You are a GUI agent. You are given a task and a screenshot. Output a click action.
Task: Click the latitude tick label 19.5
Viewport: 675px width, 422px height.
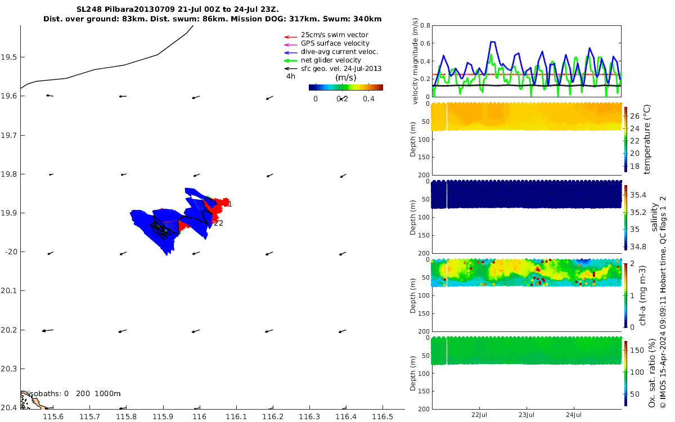coord(9,57)
